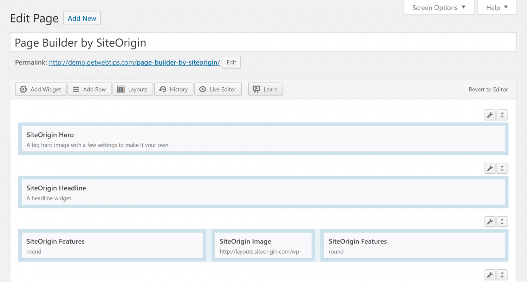Open wrench settings for SiteOrigin Hero row
This screenshot has height=282, width=527.
click(490, 115)
